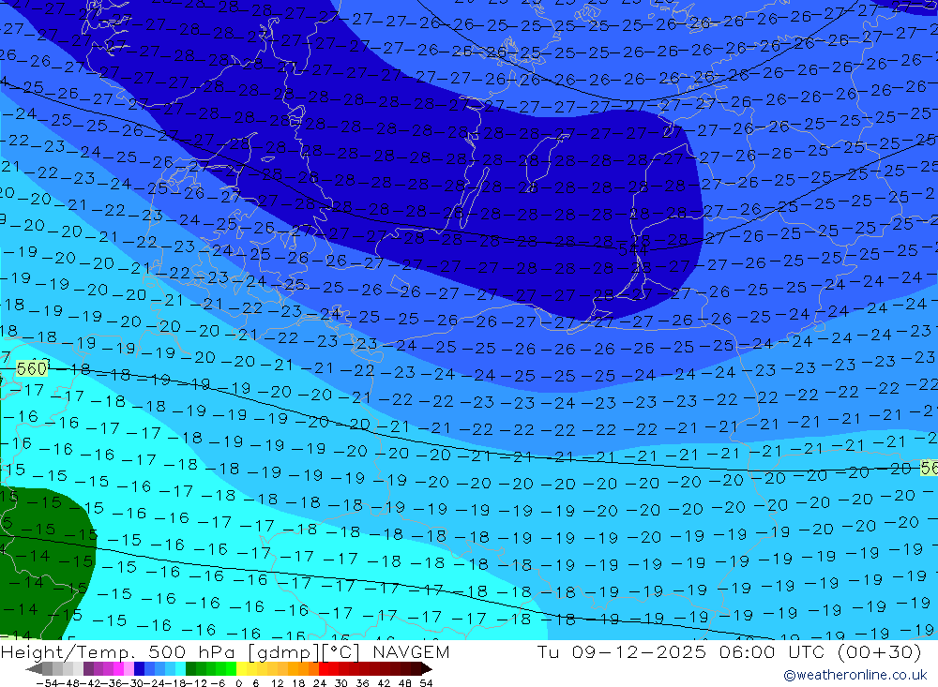Viewport: 938px width, 687px height.
Task: Click the -54 legend value
Action: click(x=47, y=683)
